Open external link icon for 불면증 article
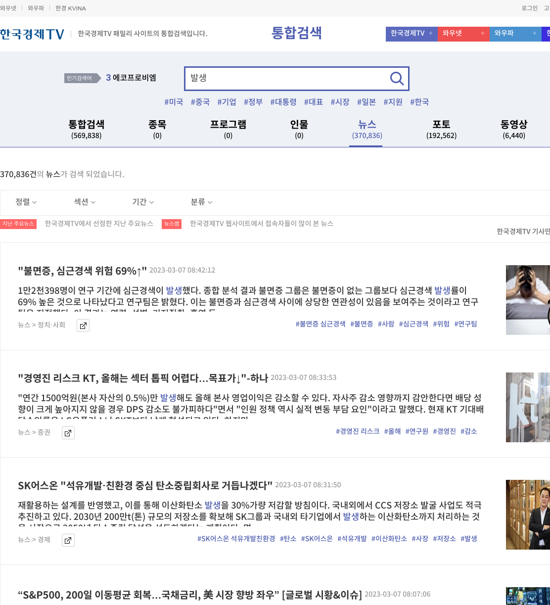 83,326
